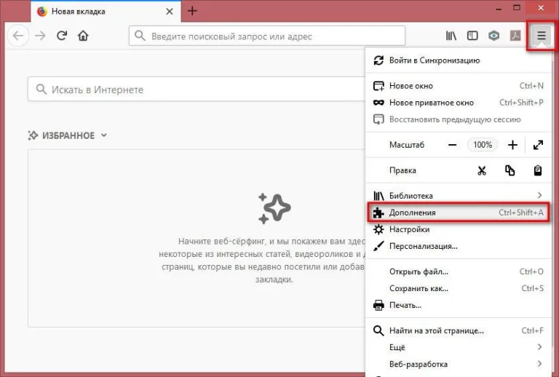Viewport: 559px width, 377px height.
Task: Reset zoom via the 100% label
Action: 483,145
